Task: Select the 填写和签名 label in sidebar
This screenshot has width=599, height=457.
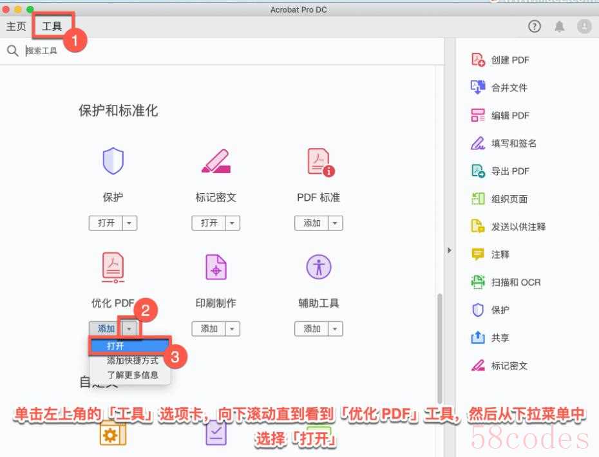Action: (x=514, y=143)
